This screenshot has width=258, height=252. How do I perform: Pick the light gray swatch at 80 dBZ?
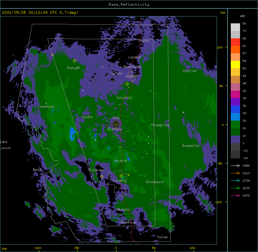click(x=235, y=27)
